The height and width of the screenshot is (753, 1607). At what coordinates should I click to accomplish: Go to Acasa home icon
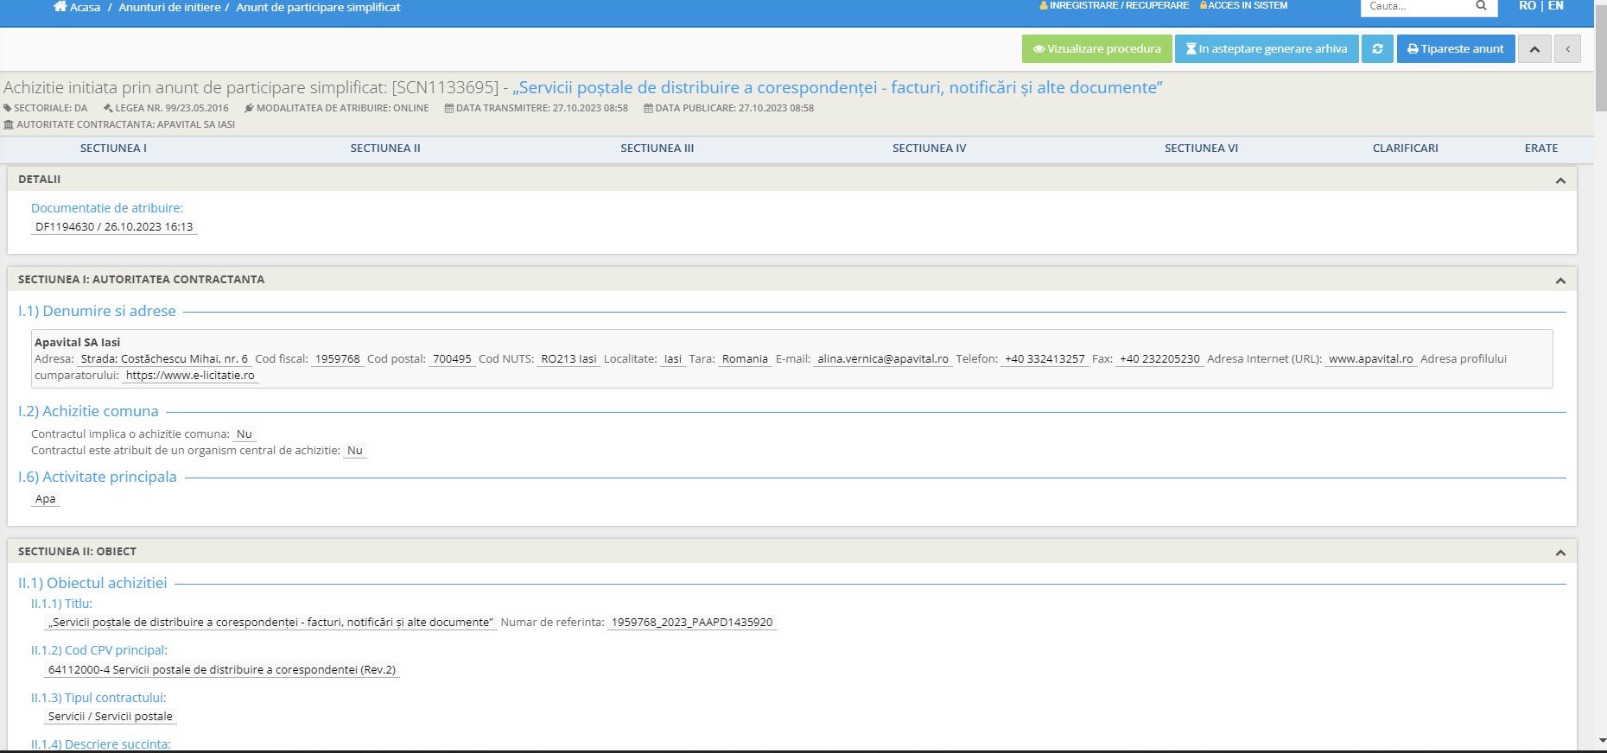click(x=60, y=7)
